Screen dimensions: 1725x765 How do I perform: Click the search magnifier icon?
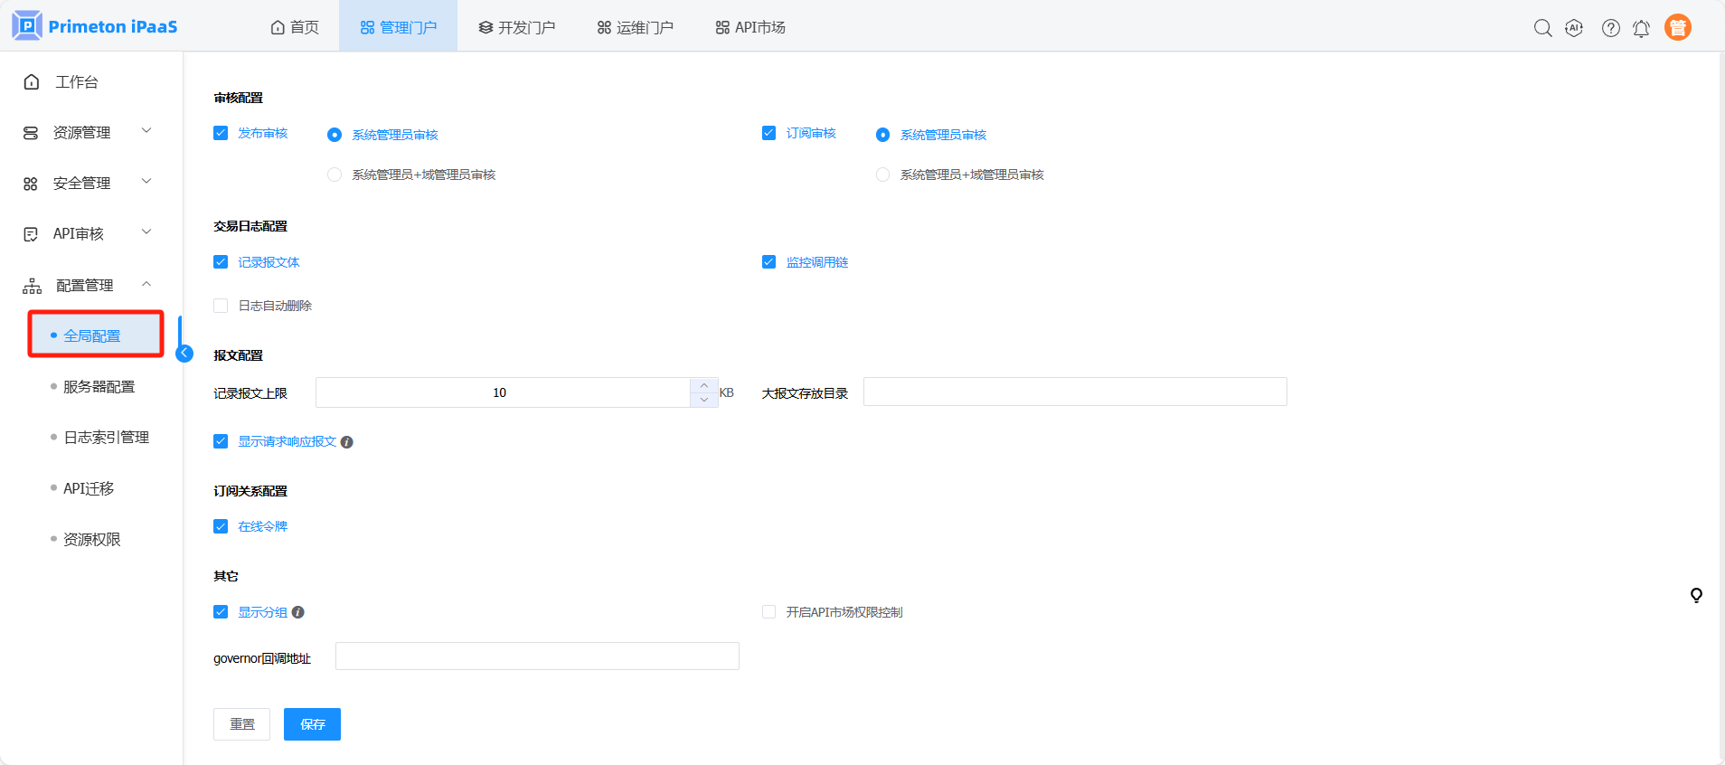coord(1542,28)
